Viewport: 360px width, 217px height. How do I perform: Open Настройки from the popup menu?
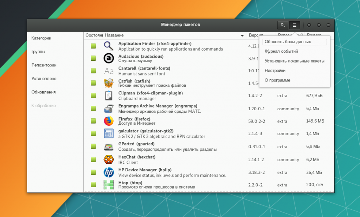275,71
